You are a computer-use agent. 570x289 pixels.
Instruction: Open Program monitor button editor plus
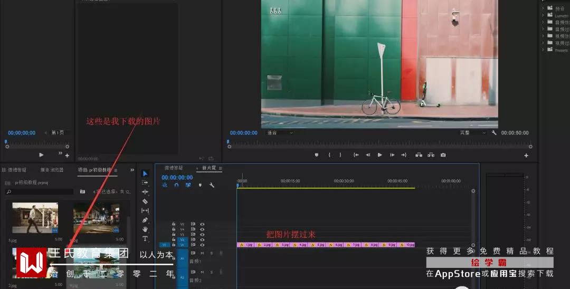(x=526, y=156)
